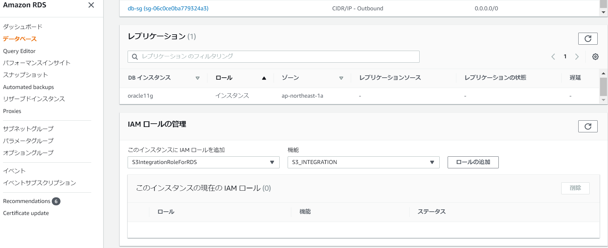Go to next replication page
Image resolution: width=608 pixels, height=248 pixels.
point(577,57)
